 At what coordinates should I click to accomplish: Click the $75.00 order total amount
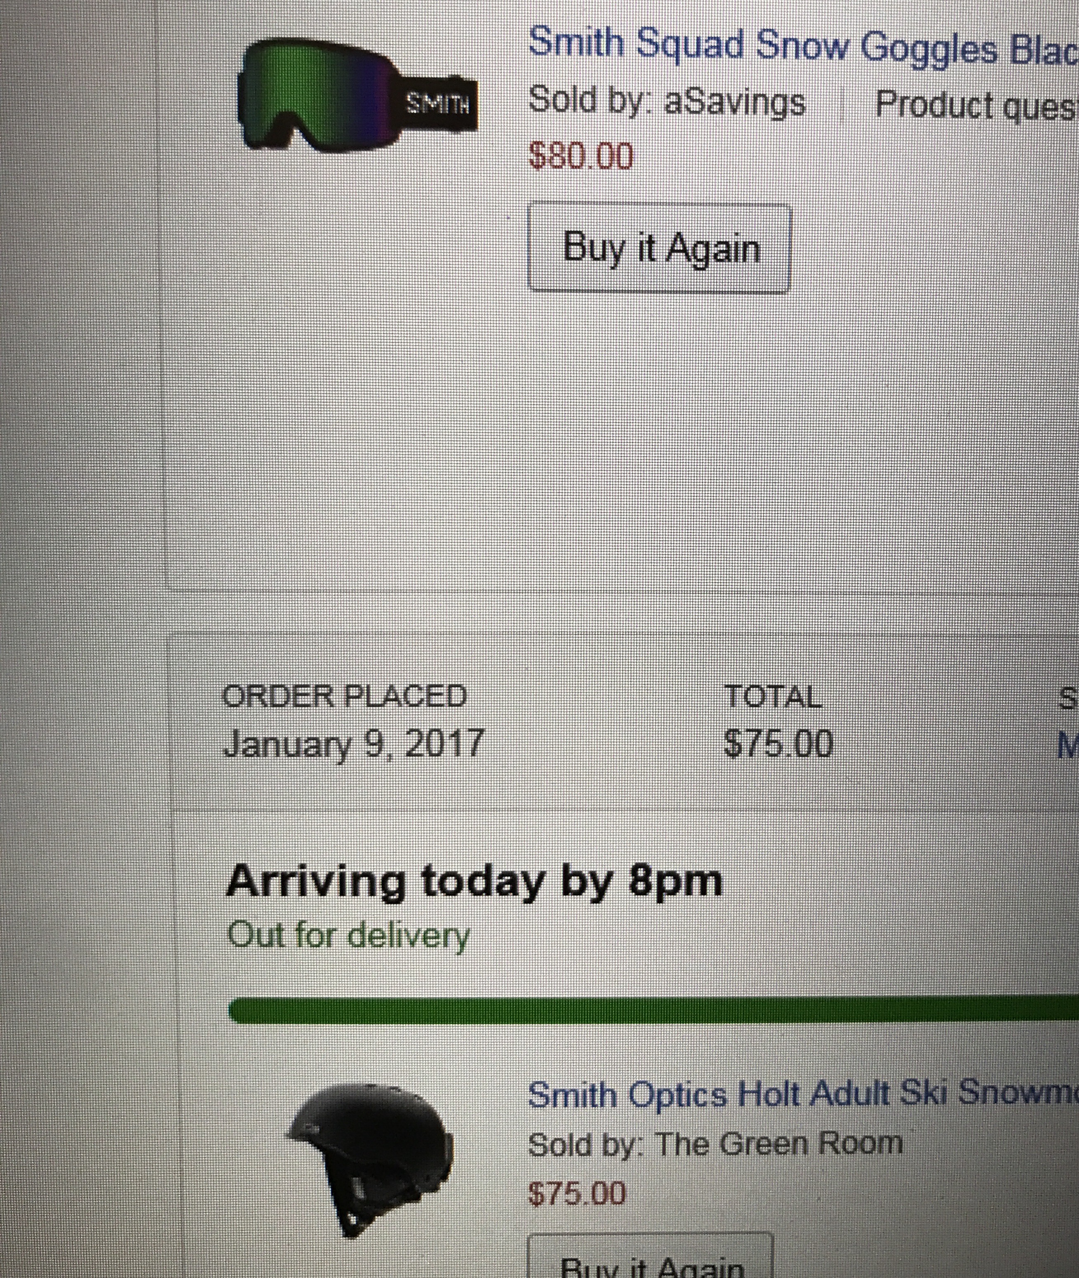(x=779, y=743)
